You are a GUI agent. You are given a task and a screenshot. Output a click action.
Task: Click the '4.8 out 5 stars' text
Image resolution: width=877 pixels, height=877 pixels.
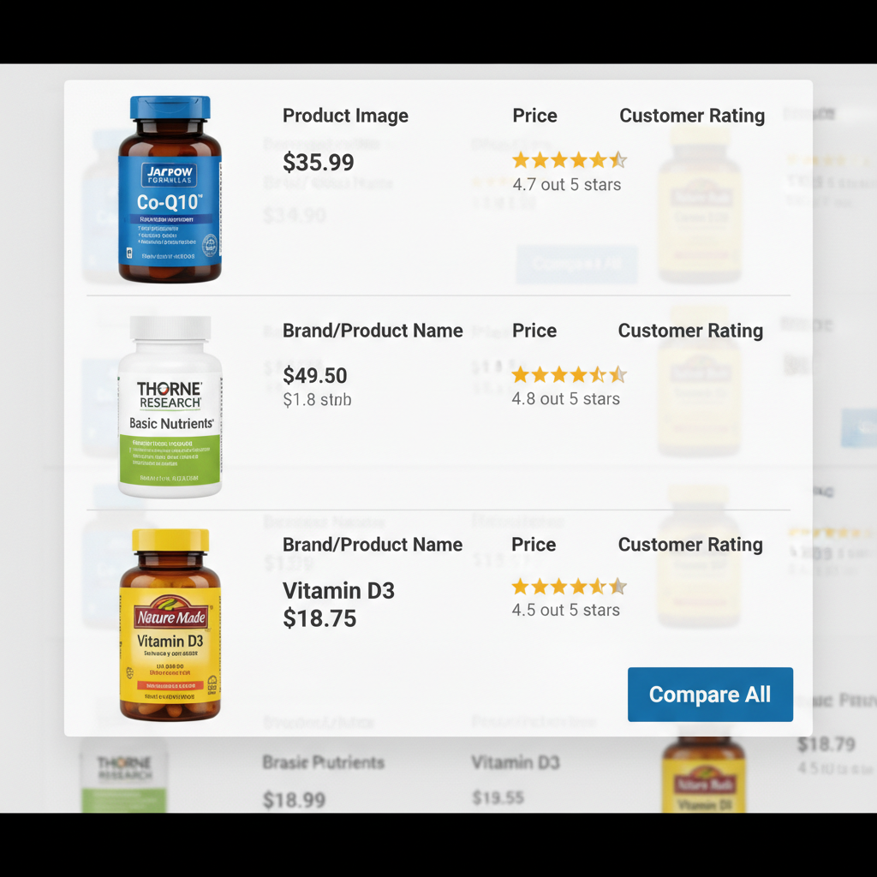click(565, 399)
